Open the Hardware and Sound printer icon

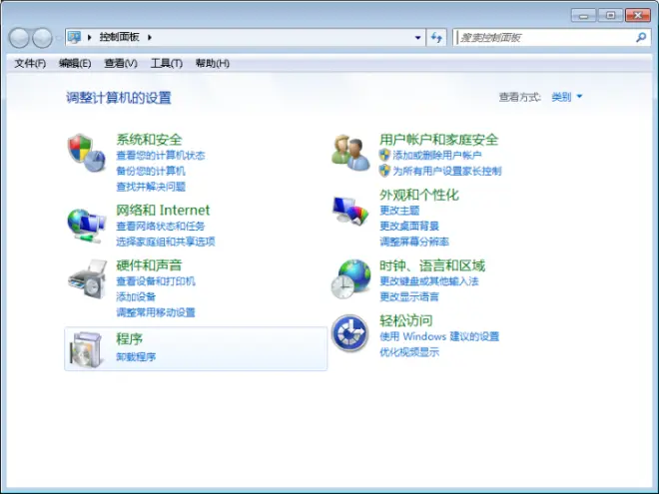87,279
